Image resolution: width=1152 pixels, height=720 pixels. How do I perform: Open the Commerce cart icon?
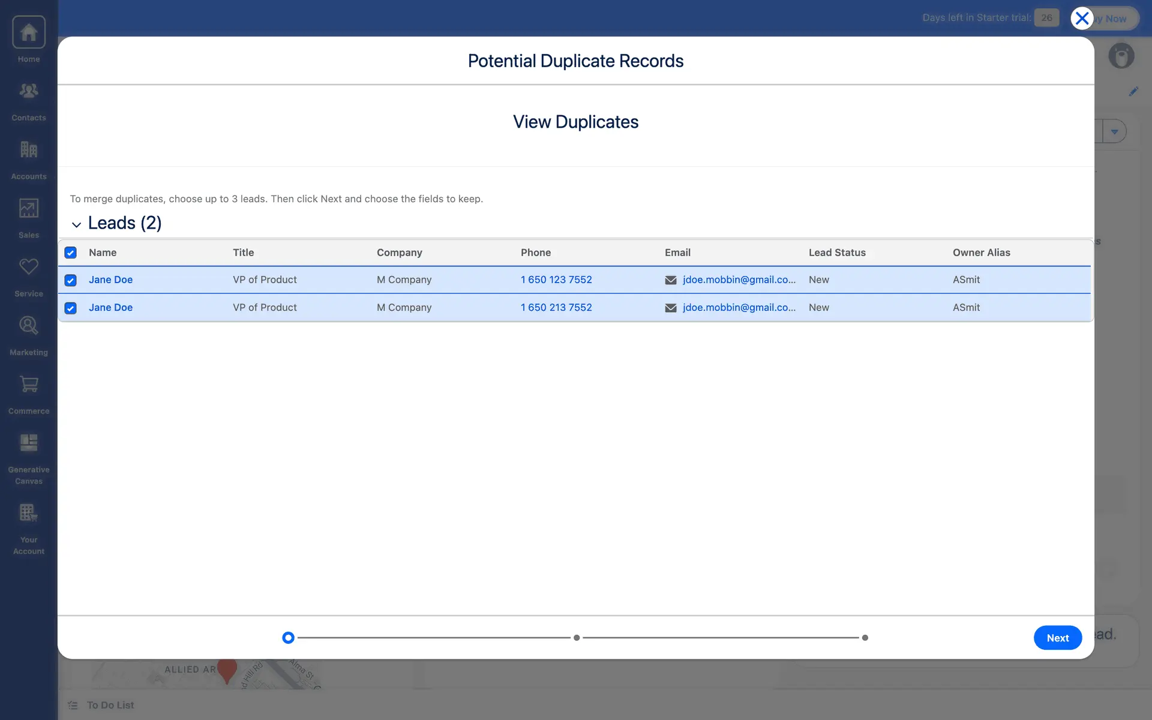(x=28, y=385)
